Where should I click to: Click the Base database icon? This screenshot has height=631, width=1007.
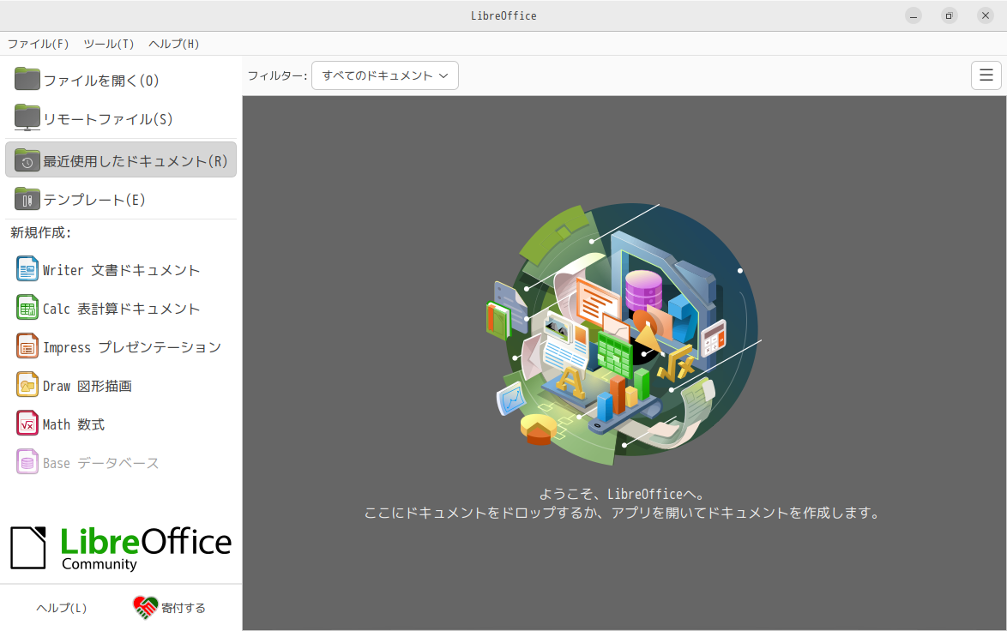click(x=27, y=462)
